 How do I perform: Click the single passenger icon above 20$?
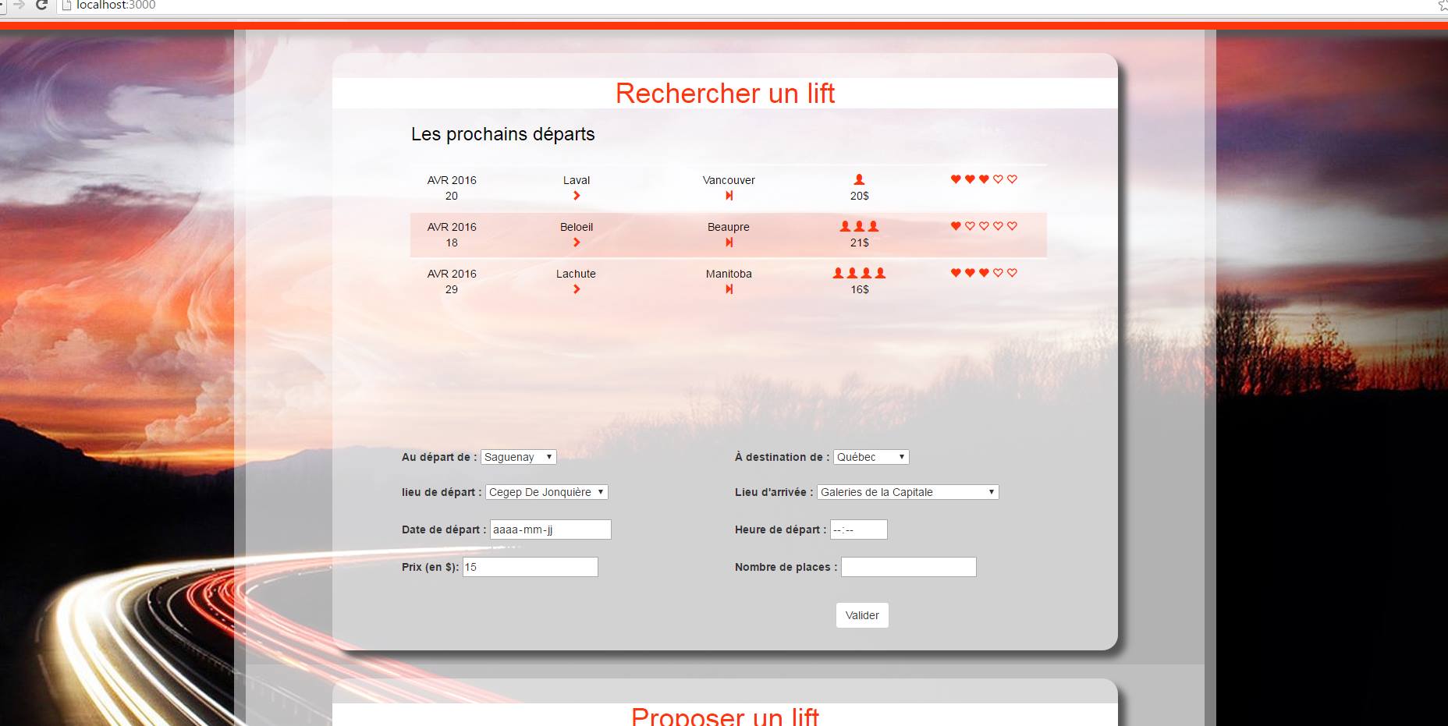[859, 179]
